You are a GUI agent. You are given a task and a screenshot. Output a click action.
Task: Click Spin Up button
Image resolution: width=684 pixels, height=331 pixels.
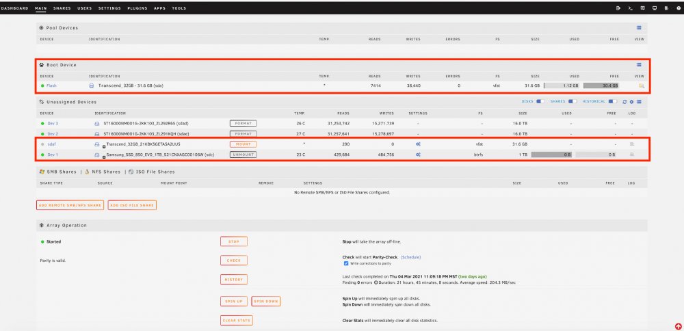click(234, 302)
